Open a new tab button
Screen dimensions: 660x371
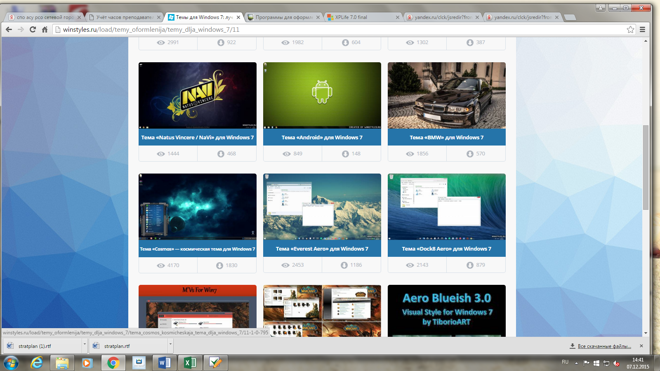pos(570,17)
